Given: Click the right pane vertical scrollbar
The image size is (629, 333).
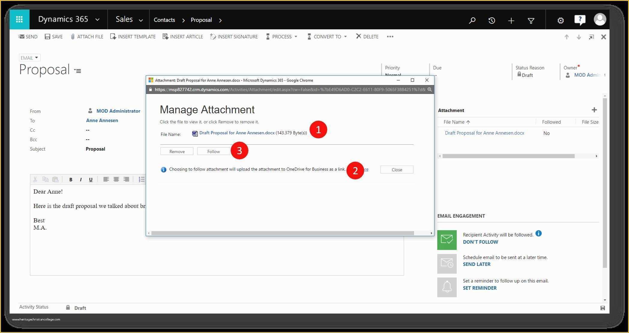Looking at the screenshot, I should tap(605, 183).
